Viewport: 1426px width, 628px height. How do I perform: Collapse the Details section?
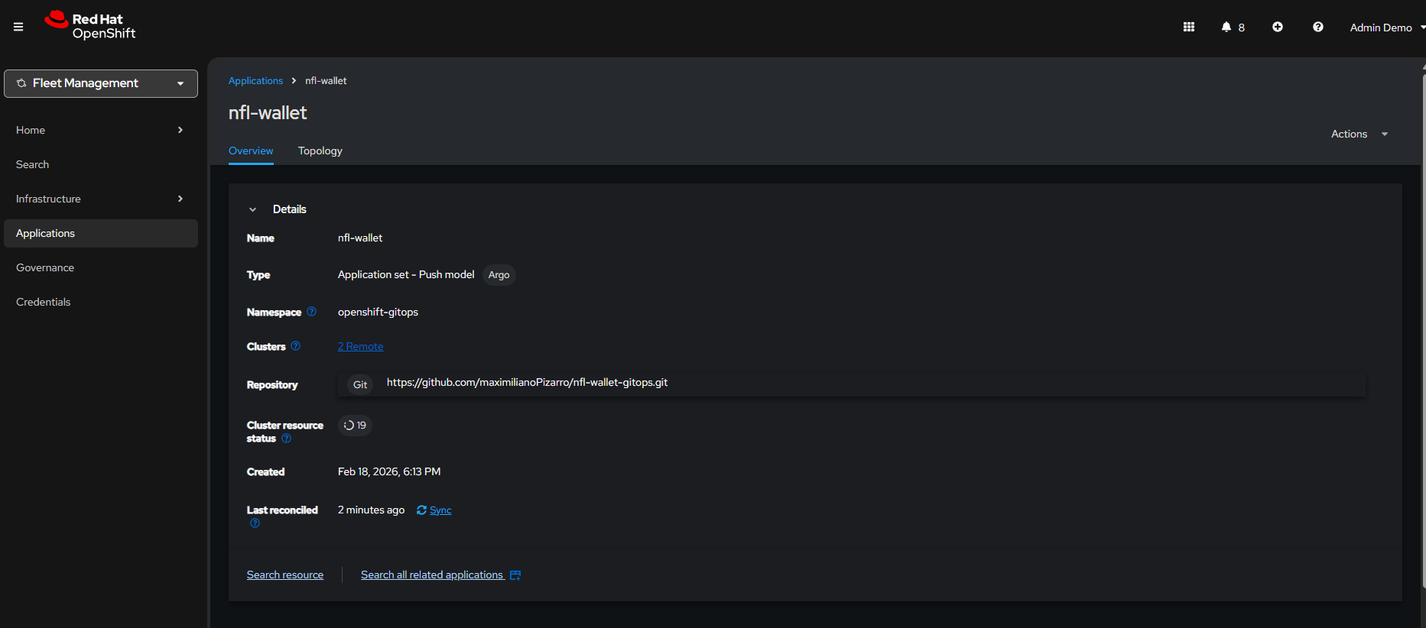253,209
